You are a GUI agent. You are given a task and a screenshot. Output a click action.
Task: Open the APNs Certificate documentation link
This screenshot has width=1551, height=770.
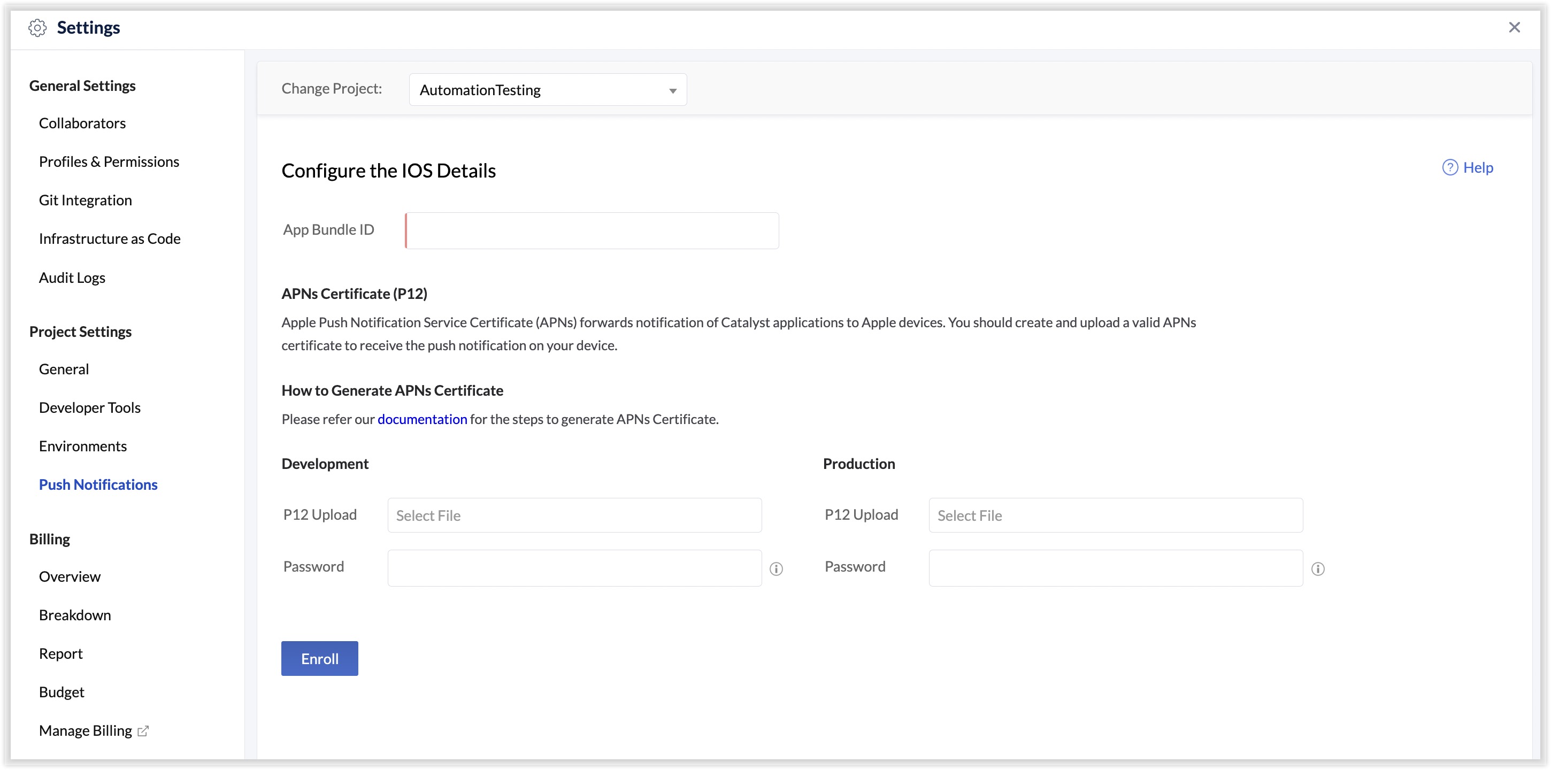422,419
